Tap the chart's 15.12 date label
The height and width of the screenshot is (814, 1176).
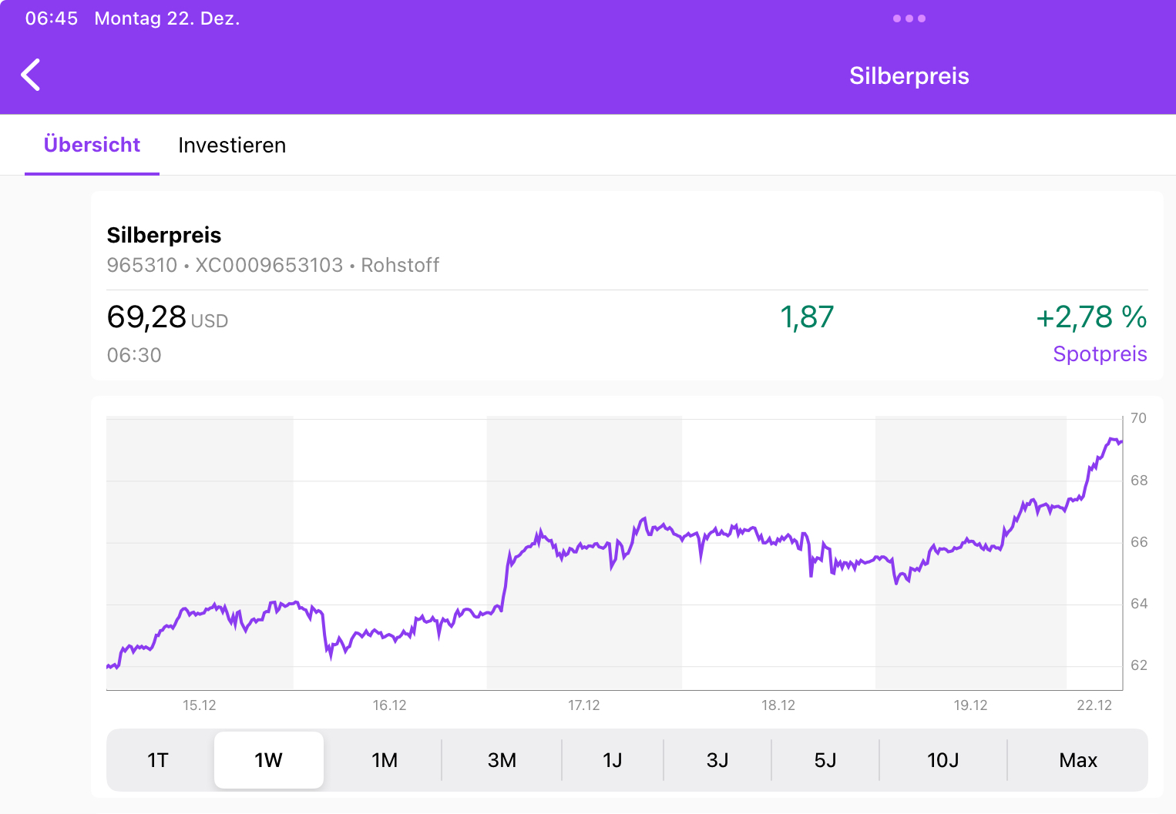pos(199,705)
